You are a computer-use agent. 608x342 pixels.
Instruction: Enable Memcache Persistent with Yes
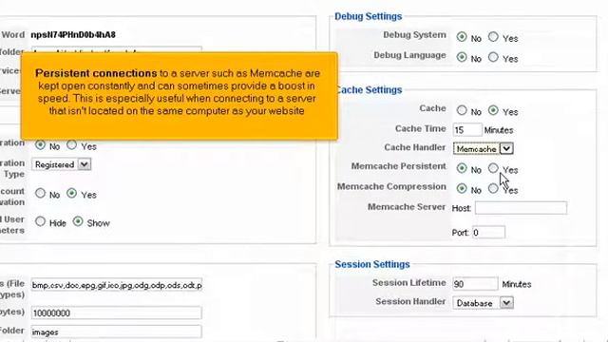[x=493, y=168]
